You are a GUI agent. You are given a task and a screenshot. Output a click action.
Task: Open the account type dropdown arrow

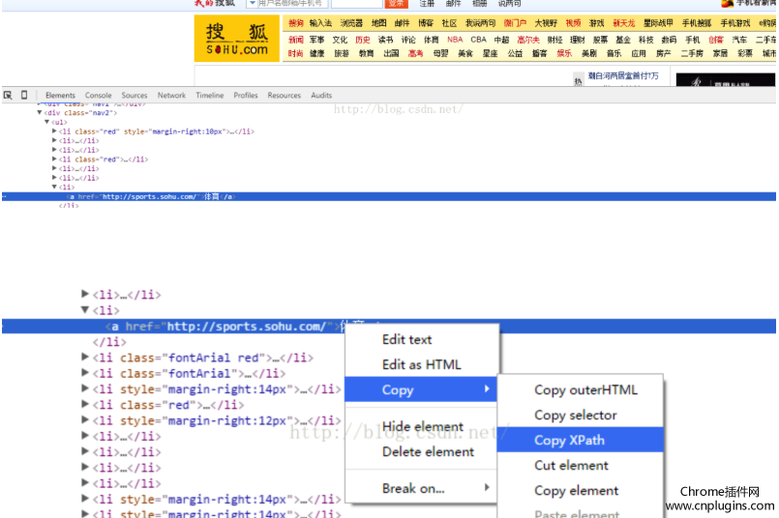point(252,4)
